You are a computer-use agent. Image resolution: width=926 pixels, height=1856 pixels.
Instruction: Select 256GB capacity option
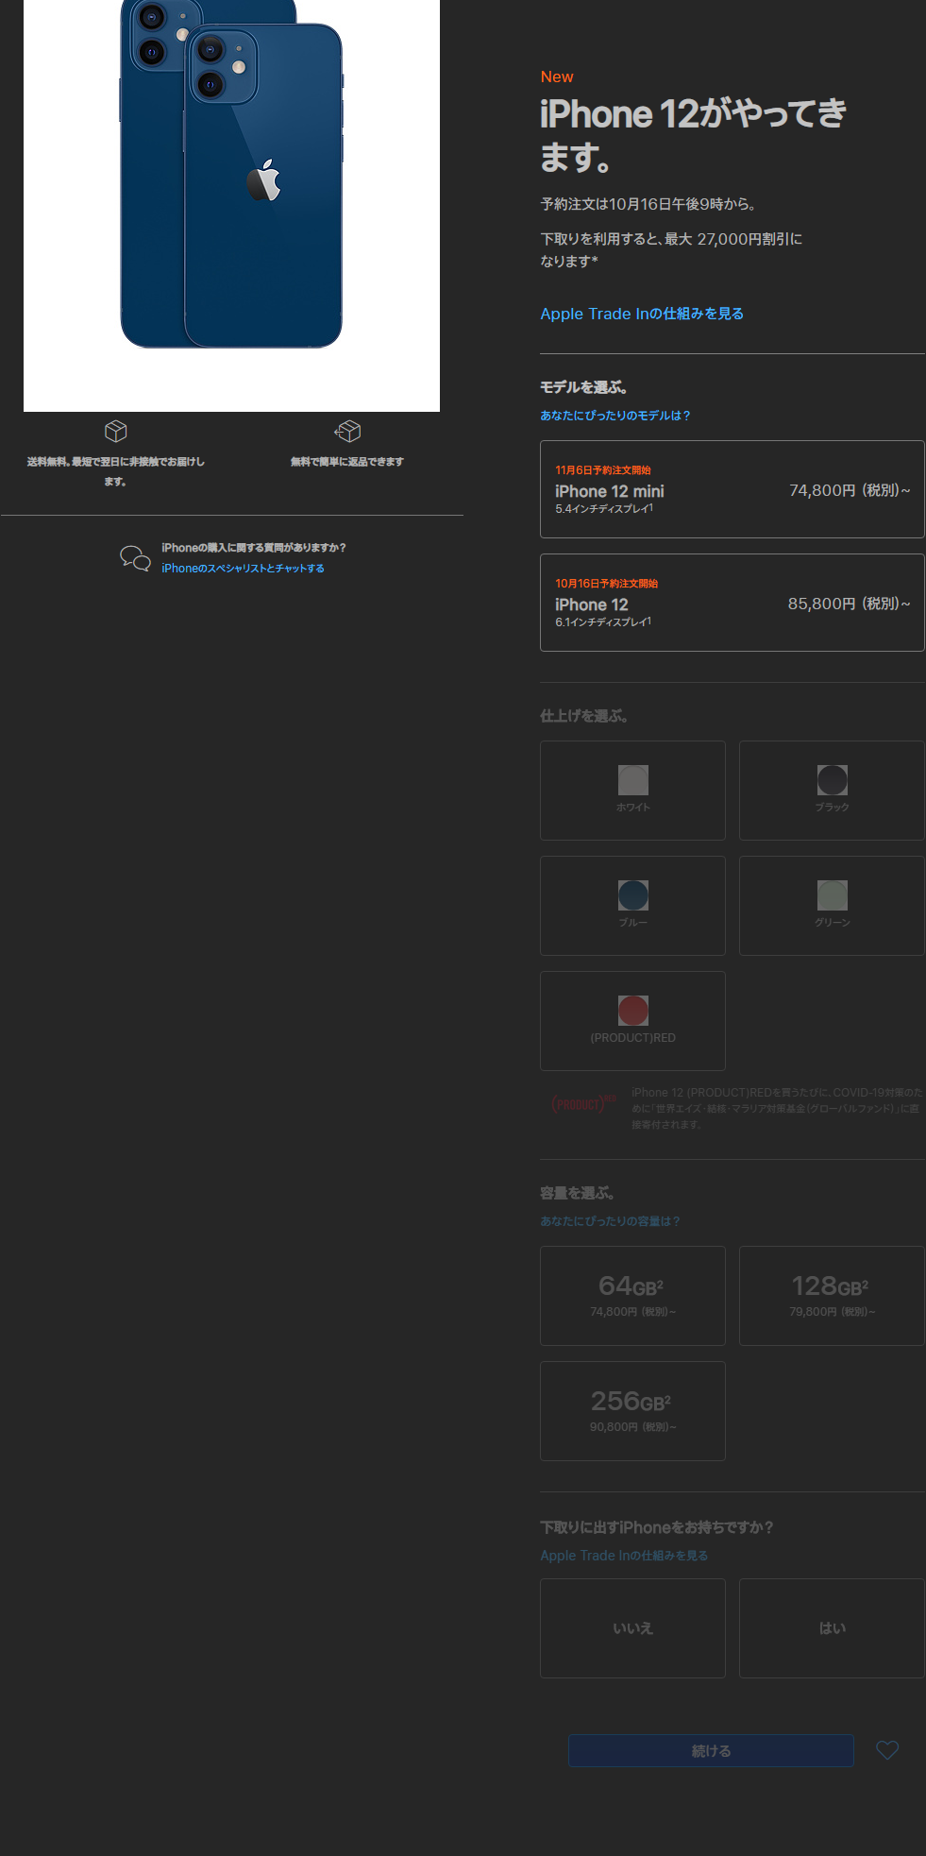[632, 1411]
